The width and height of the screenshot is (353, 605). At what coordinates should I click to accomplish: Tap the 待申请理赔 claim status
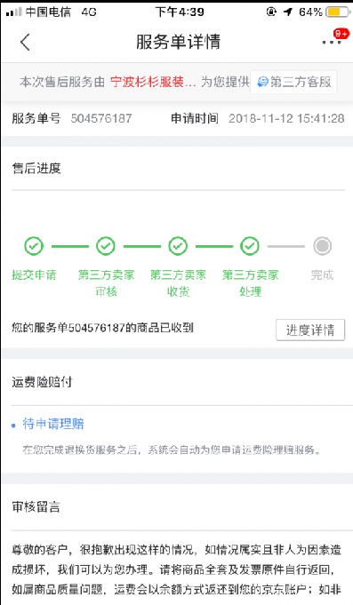(53, 424)
